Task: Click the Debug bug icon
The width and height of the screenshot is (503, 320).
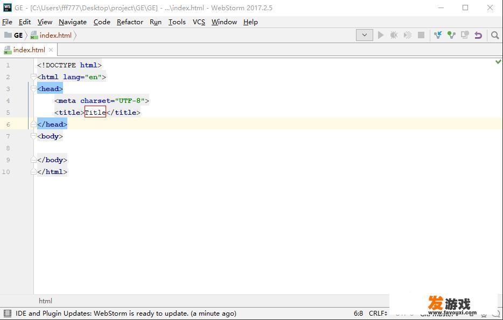Action: click(394, 35)
